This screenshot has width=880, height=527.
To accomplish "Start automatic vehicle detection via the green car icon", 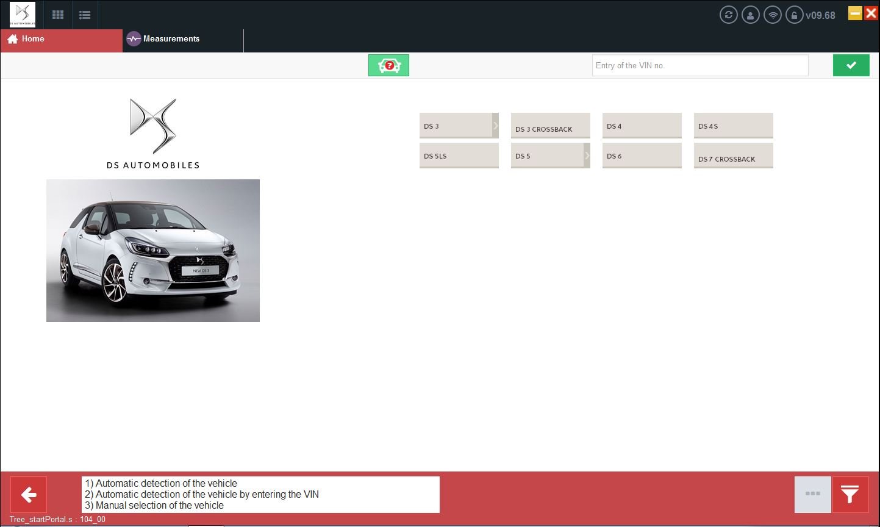I will pyautogui.click(x=388, y=65).
